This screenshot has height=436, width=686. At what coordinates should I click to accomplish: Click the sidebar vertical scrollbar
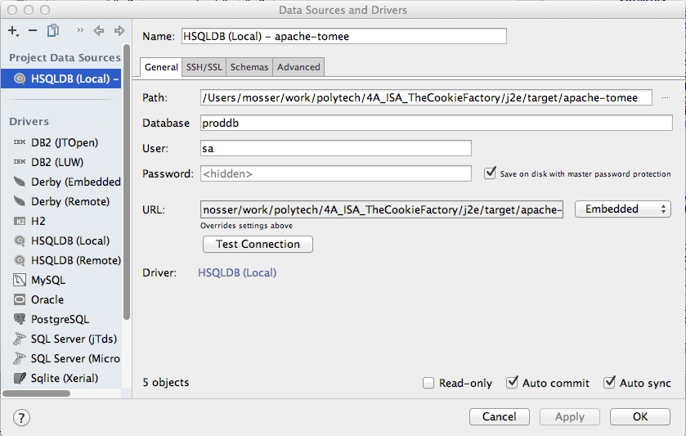coord(127,182)
